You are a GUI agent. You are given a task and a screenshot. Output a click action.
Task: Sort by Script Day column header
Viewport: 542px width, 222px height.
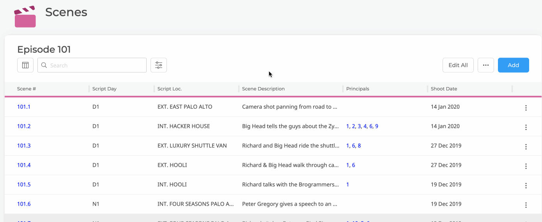pos(105,89)
